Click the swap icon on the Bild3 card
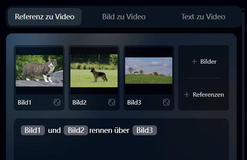The image size is (247, 160). 166,102
